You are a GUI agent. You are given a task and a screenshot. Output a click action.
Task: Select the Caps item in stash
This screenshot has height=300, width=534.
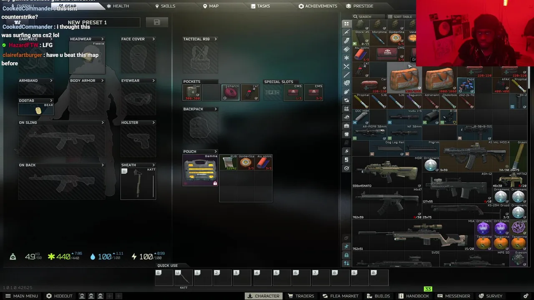pos(466,85)
